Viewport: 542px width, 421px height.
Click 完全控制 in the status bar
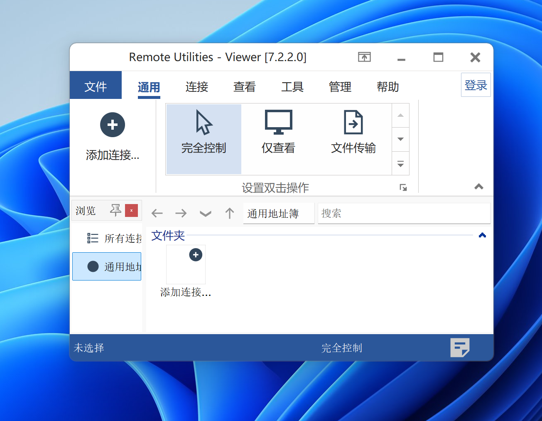pyautogui.click(x=342, y=348)
